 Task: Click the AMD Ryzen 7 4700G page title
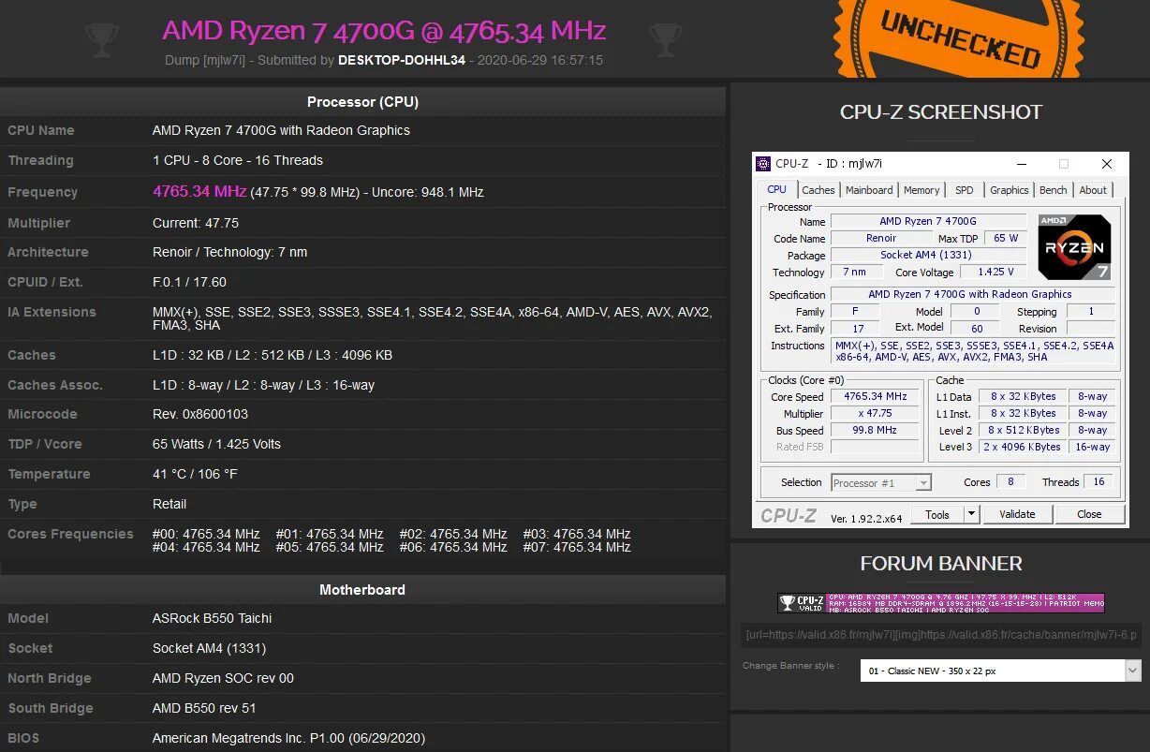click(x=384, y=30)
